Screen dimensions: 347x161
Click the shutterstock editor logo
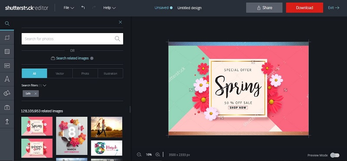tap(26, 8)
